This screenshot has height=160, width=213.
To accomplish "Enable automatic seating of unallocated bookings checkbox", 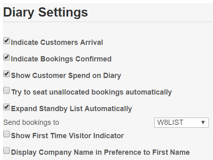I will pyautogui.click(x=6, y=91).
